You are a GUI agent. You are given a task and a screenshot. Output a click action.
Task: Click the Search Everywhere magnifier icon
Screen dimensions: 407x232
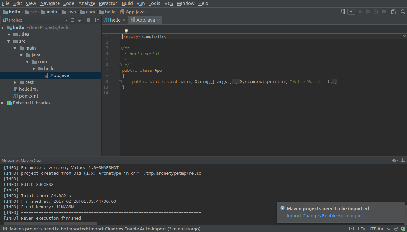tap(403, 12)
